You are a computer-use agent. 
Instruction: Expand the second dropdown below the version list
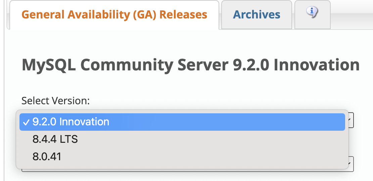351,164
